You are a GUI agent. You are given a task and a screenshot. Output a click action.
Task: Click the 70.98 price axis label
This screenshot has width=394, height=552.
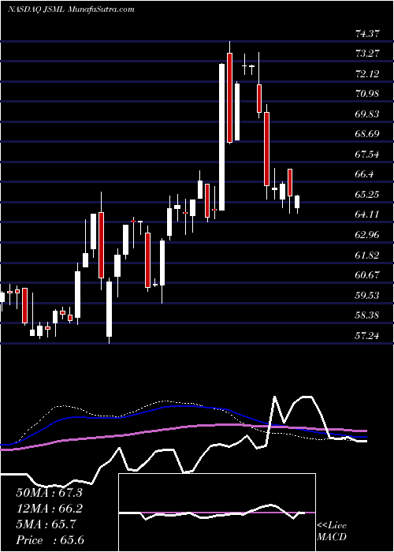tap(368, 94)
